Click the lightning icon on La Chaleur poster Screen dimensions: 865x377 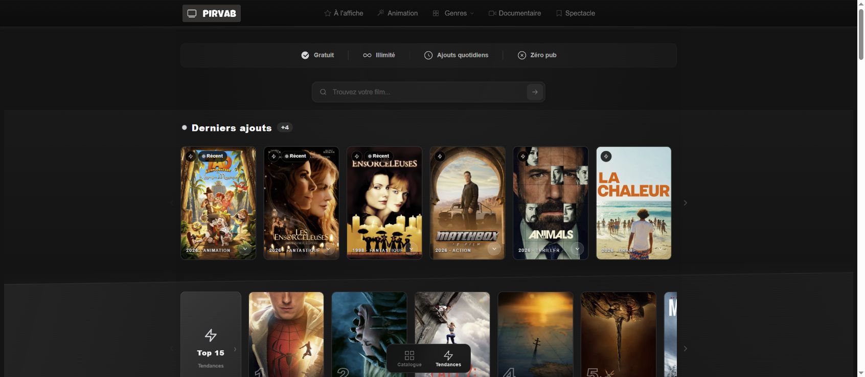coord(606,156)
